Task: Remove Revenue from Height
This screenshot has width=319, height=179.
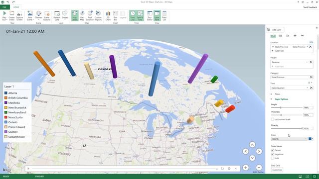Action: [x=311, y=62]
